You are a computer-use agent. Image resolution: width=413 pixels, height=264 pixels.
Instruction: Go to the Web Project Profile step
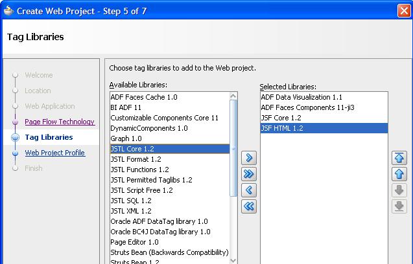pos(54,153)
